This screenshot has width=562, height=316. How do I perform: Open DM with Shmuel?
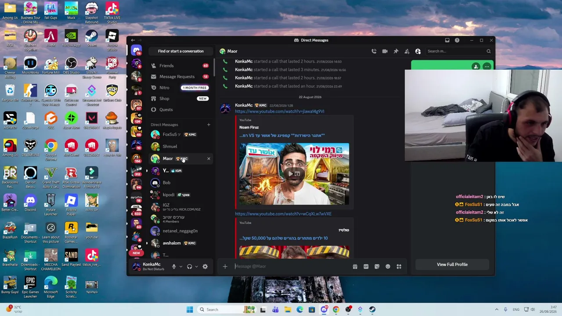pyautogui.click(x=180, y=147)
